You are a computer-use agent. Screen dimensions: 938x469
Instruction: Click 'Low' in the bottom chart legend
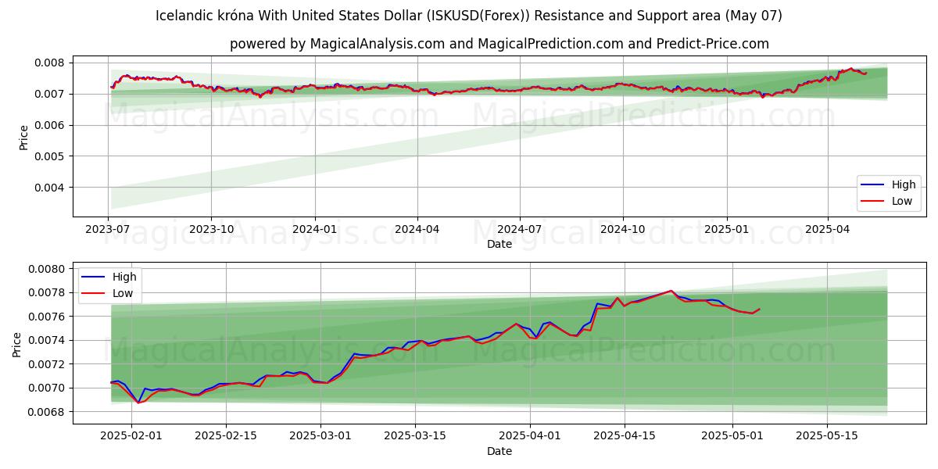(x=123, y=293)
